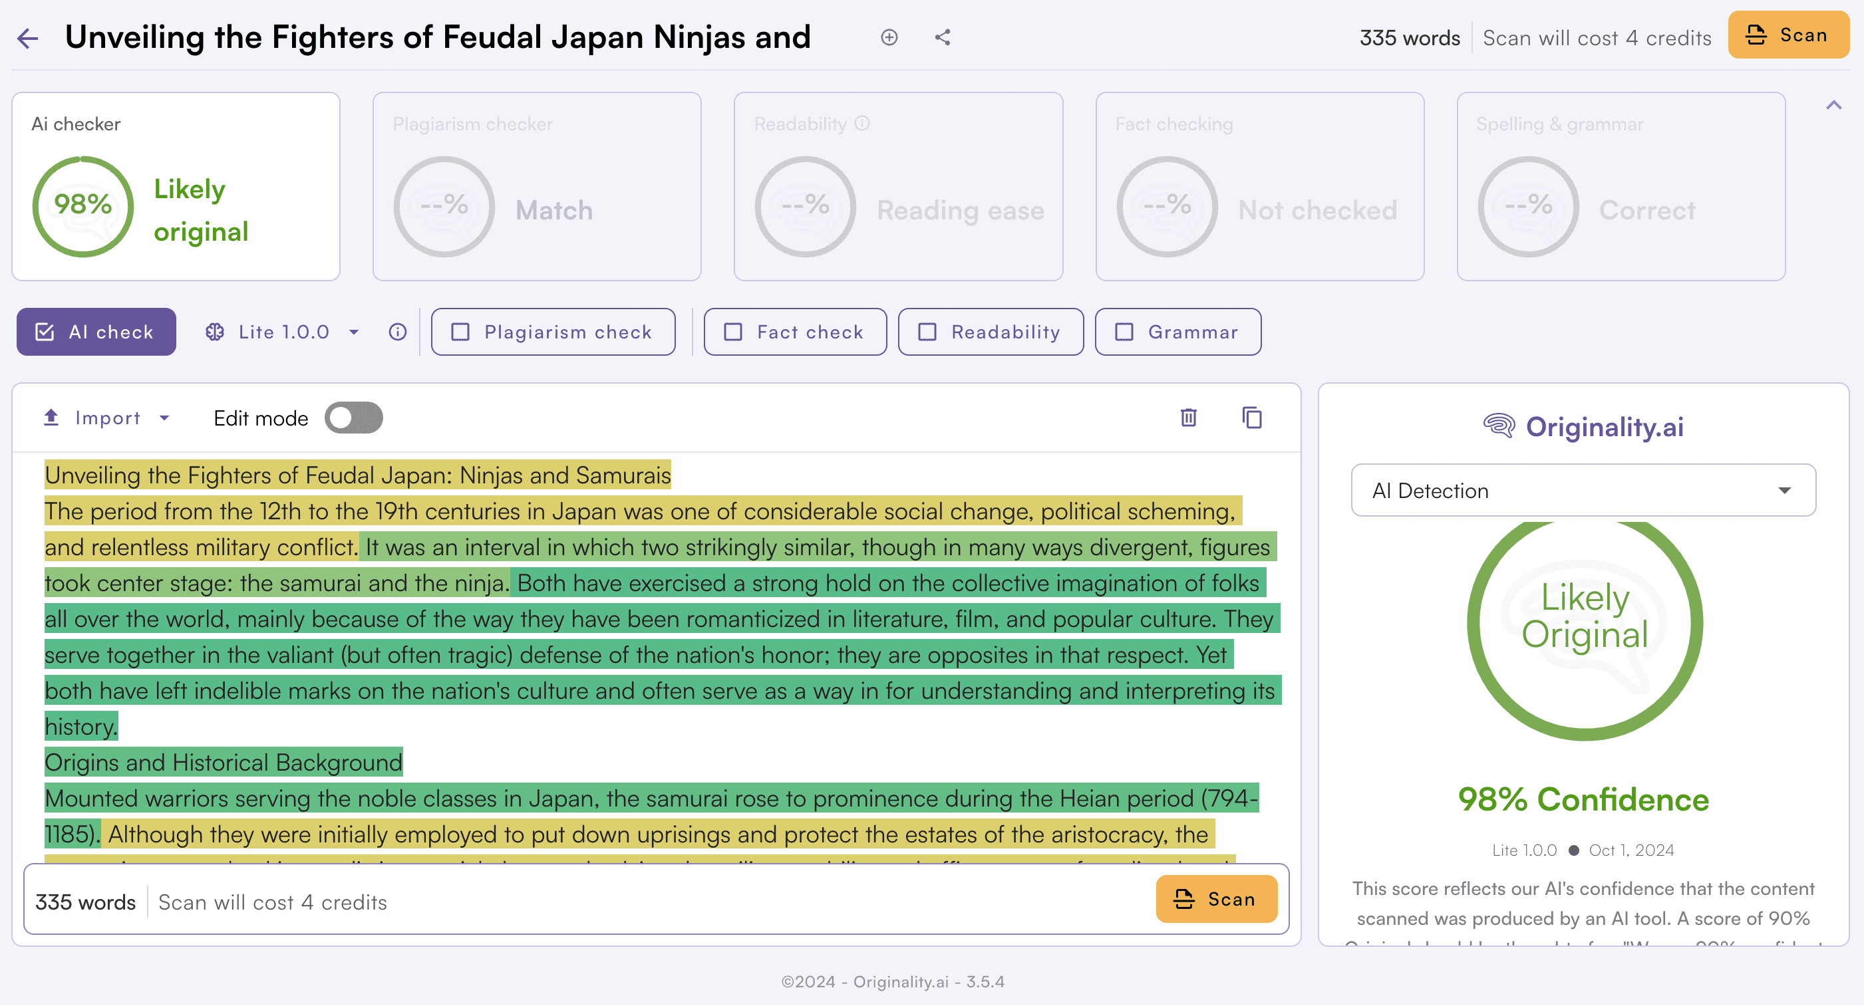The width and height of the screenshot is (1864, 1006).
Task: Click the back arrow icon
Action: point(27,38)
